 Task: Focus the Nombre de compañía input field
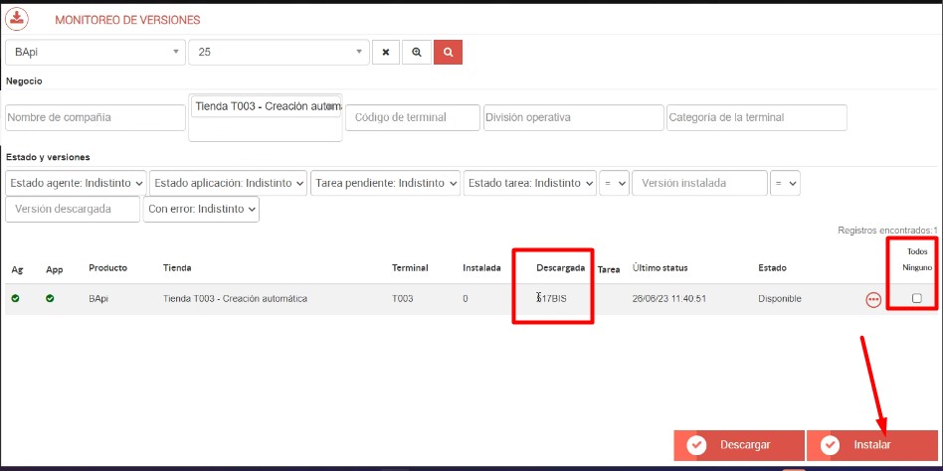click(93, 117)
